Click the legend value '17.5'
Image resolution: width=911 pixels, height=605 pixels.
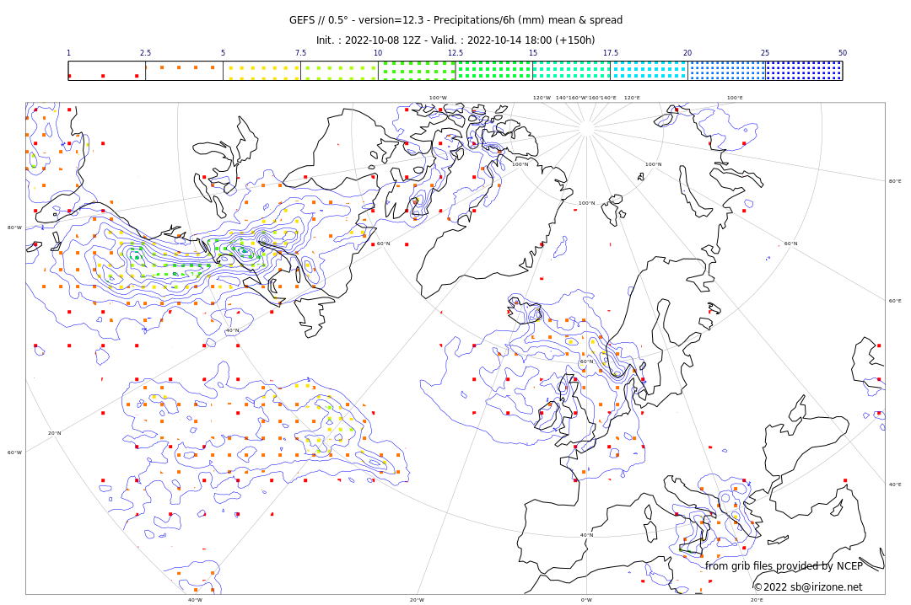(x=610, y=53)
